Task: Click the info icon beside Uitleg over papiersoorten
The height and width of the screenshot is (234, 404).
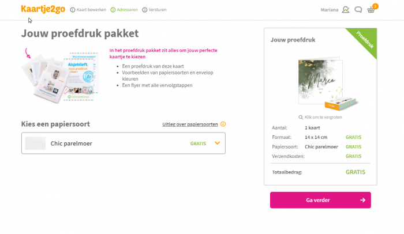Action: point(223,124)
